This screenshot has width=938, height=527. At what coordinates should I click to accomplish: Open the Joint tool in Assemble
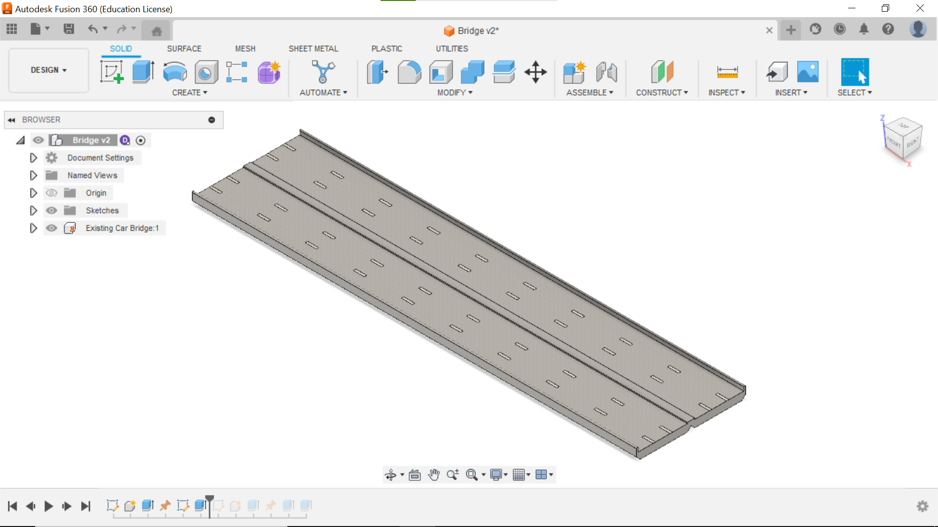click(x=606, y=72)
